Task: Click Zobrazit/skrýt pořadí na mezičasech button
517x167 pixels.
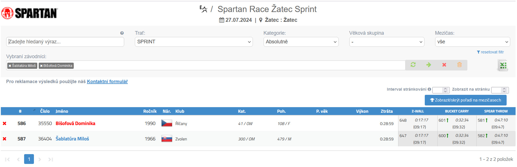Action: point(465,100)
